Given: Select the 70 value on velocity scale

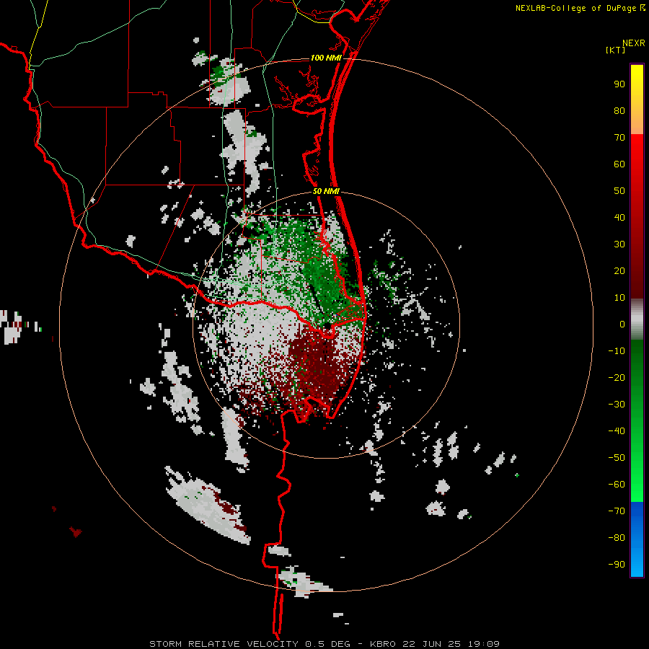Looking at the screenshot, I should 619,138.
